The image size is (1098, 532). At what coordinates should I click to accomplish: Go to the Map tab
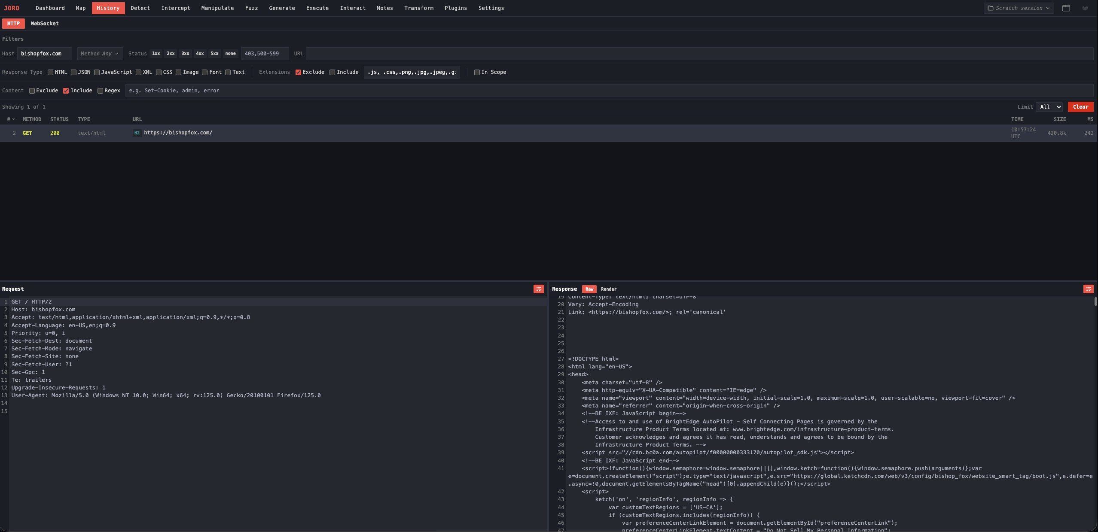click(81, 8)
